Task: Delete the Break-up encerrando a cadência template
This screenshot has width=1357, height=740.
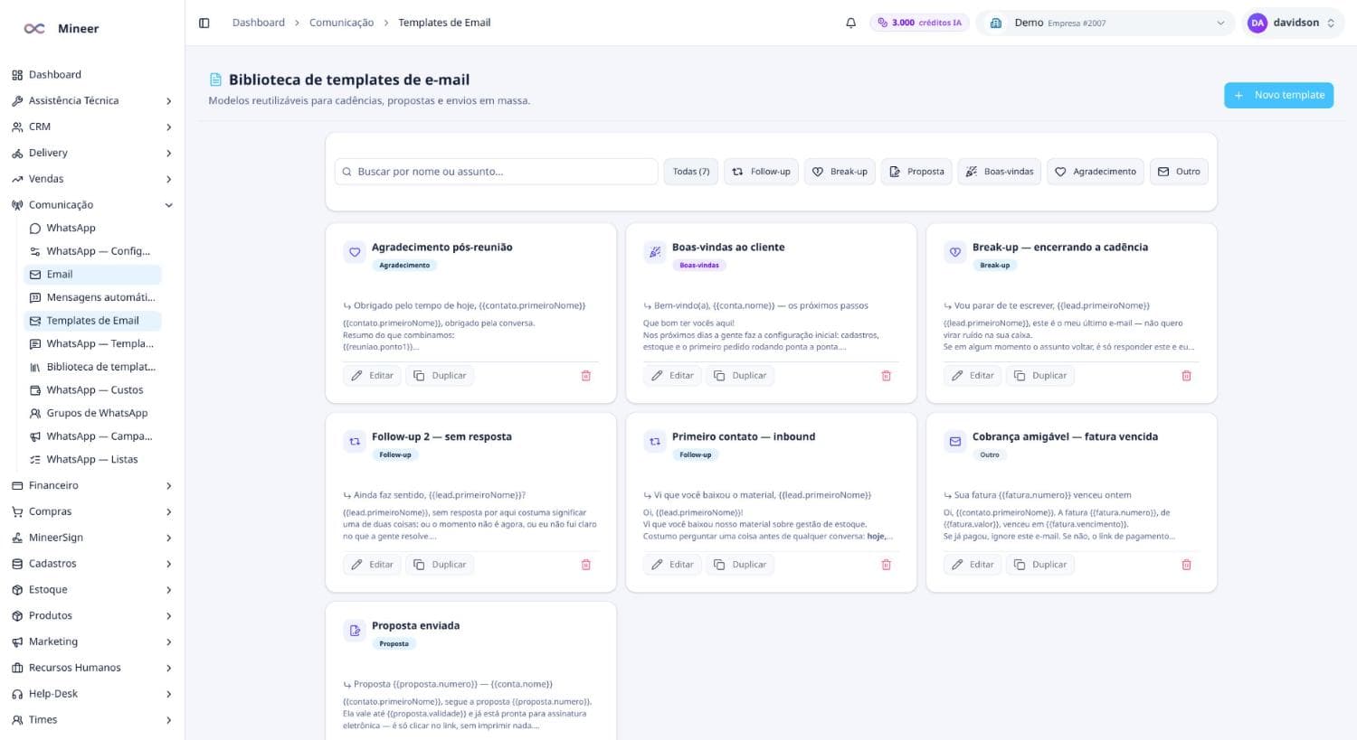Action: 1187,376
